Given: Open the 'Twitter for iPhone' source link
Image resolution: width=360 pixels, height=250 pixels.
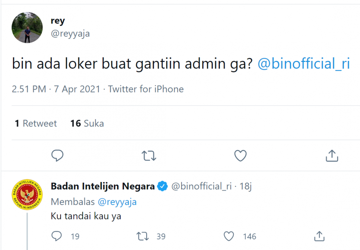Looking at the screenshot, I should (x=146, y=89).
